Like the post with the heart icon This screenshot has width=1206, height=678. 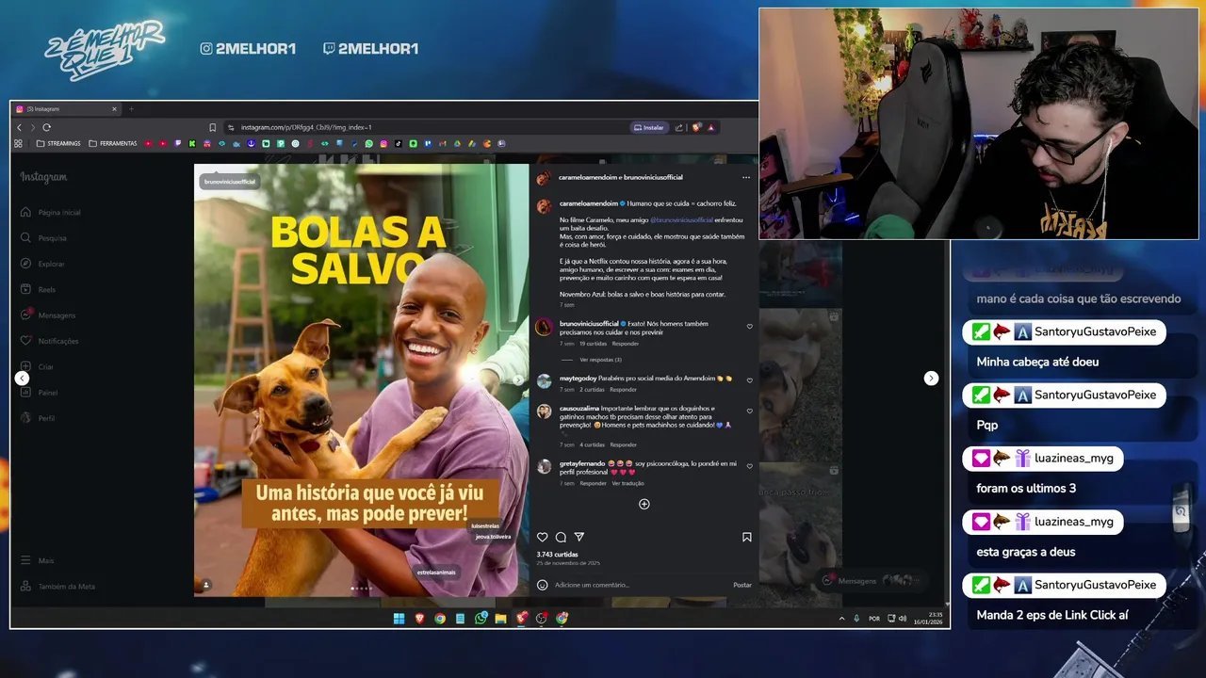[542, 537]
